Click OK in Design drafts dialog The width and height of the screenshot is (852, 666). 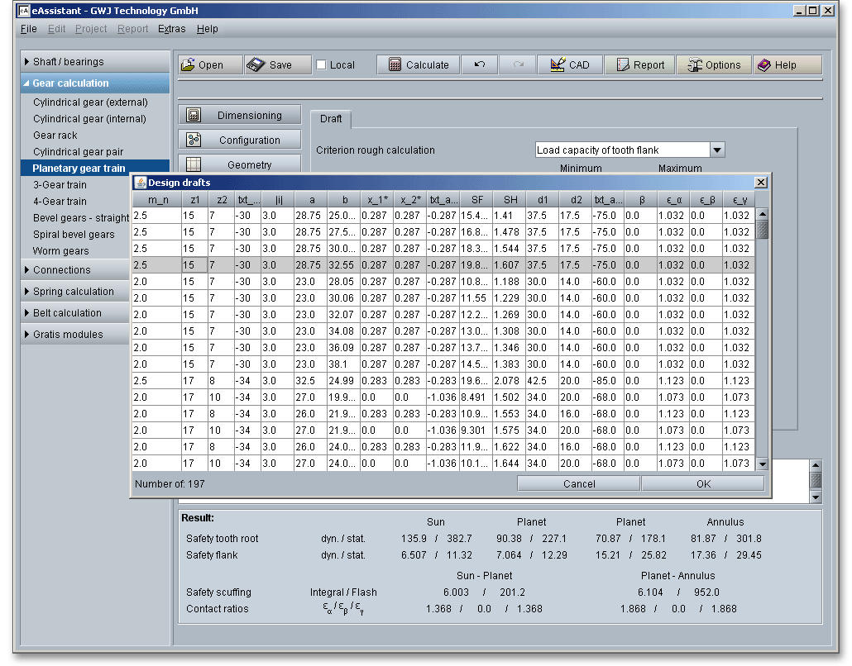tap(702, 483)
